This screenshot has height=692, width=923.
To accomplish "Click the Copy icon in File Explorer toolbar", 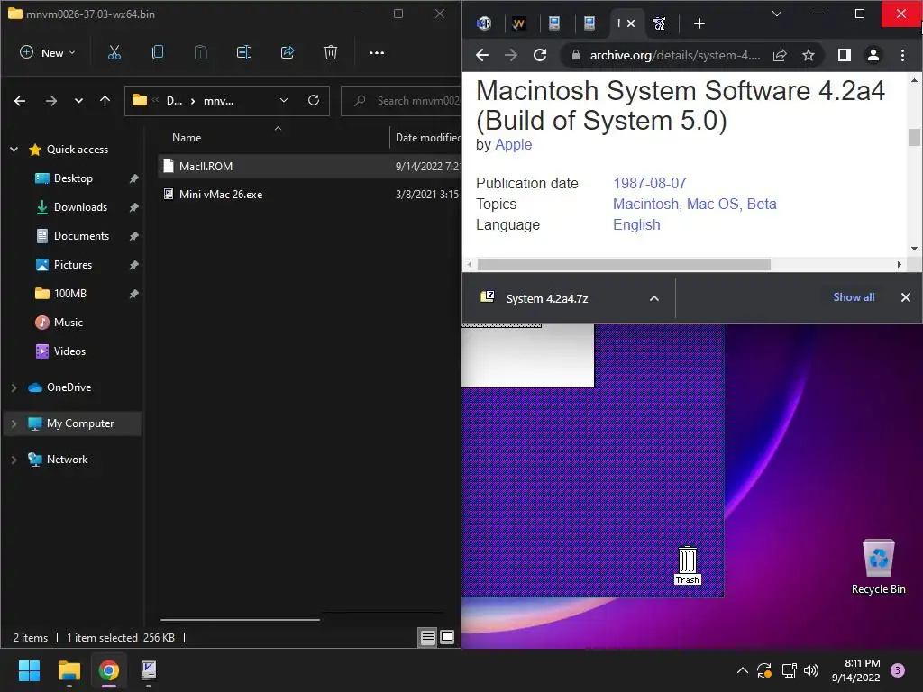I will click(x=157, y=53).
